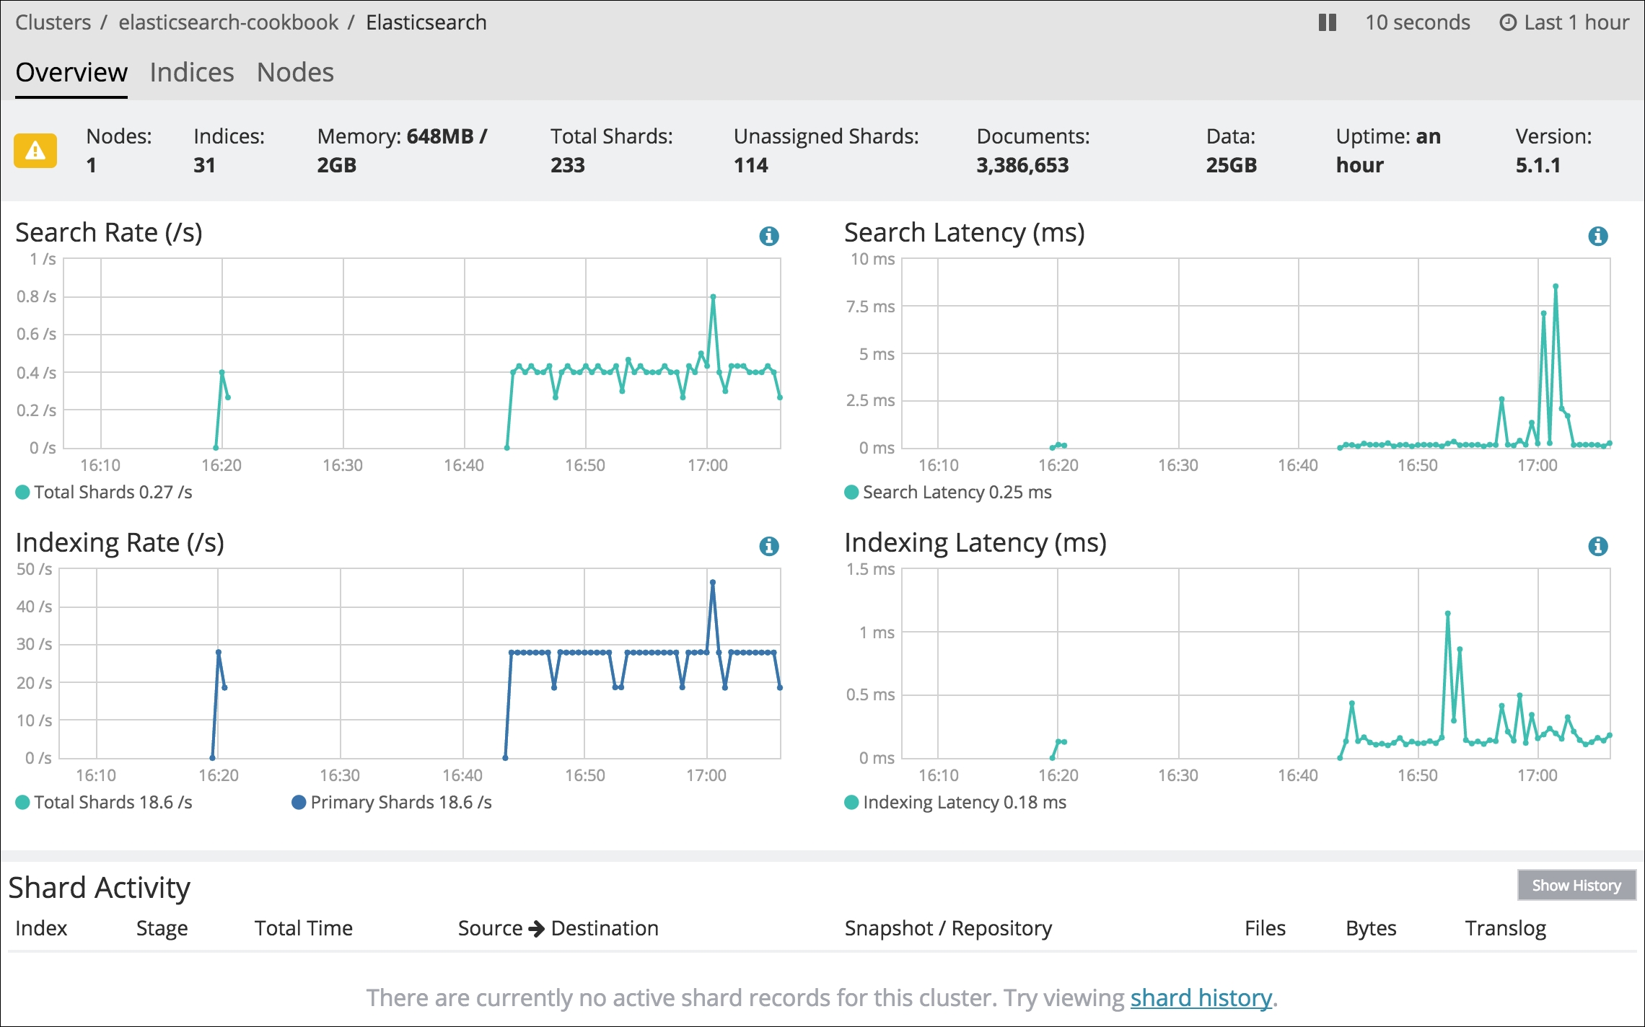Click the Stage column header
The width and height of the screenshot is (1645, 1027).
pyautogui.click(x=162, y=928)
